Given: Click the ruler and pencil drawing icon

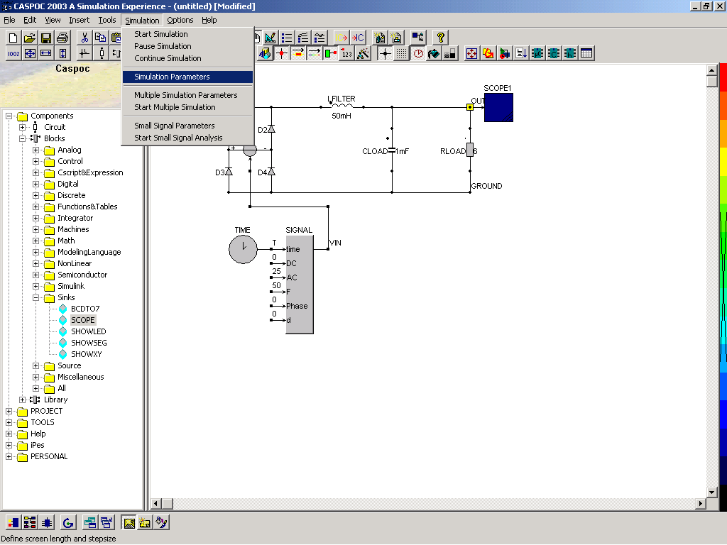Looking at the screenshot, I should click(x=270, y=38).
